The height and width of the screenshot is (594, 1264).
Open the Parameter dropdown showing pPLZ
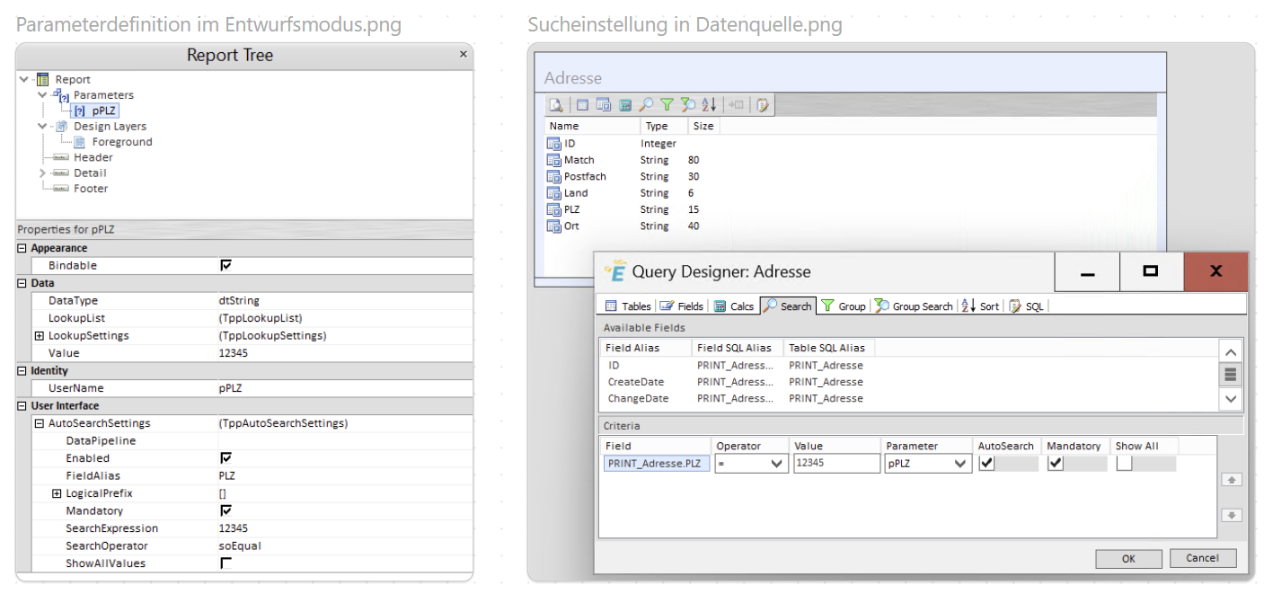pyautogui.click(x=960, y=464)
